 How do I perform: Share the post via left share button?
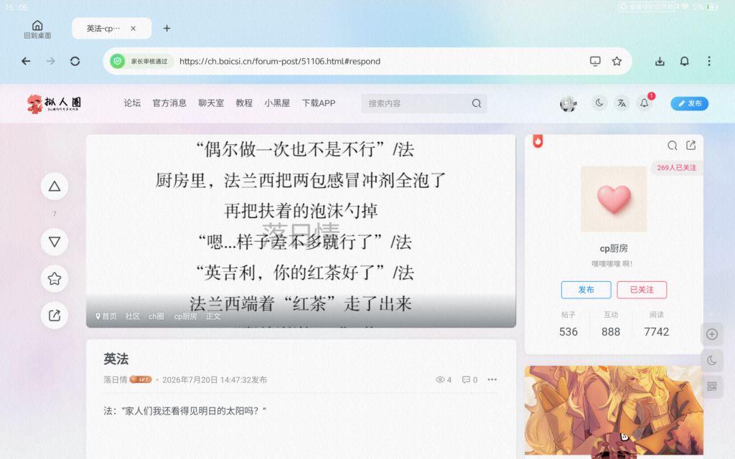pyautogui.click(x=55, y=316)
